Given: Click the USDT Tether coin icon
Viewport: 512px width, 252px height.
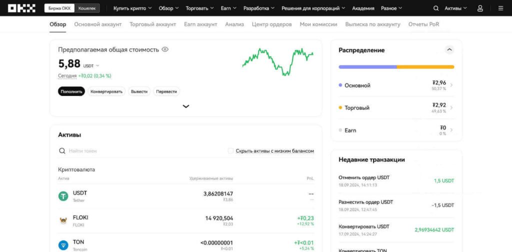Looking at the screenshot, I should tap(63, 196).
